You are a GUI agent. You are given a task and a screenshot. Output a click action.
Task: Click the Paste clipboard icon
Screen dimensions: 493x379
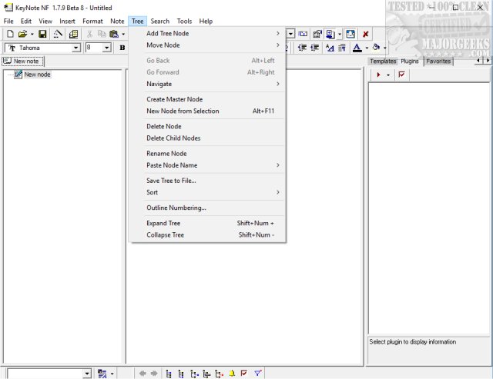[x=114, y=34]
